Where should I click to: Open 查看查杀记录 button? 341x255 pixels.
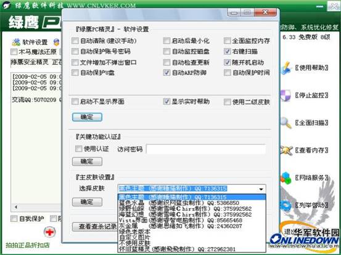(95, 227)
